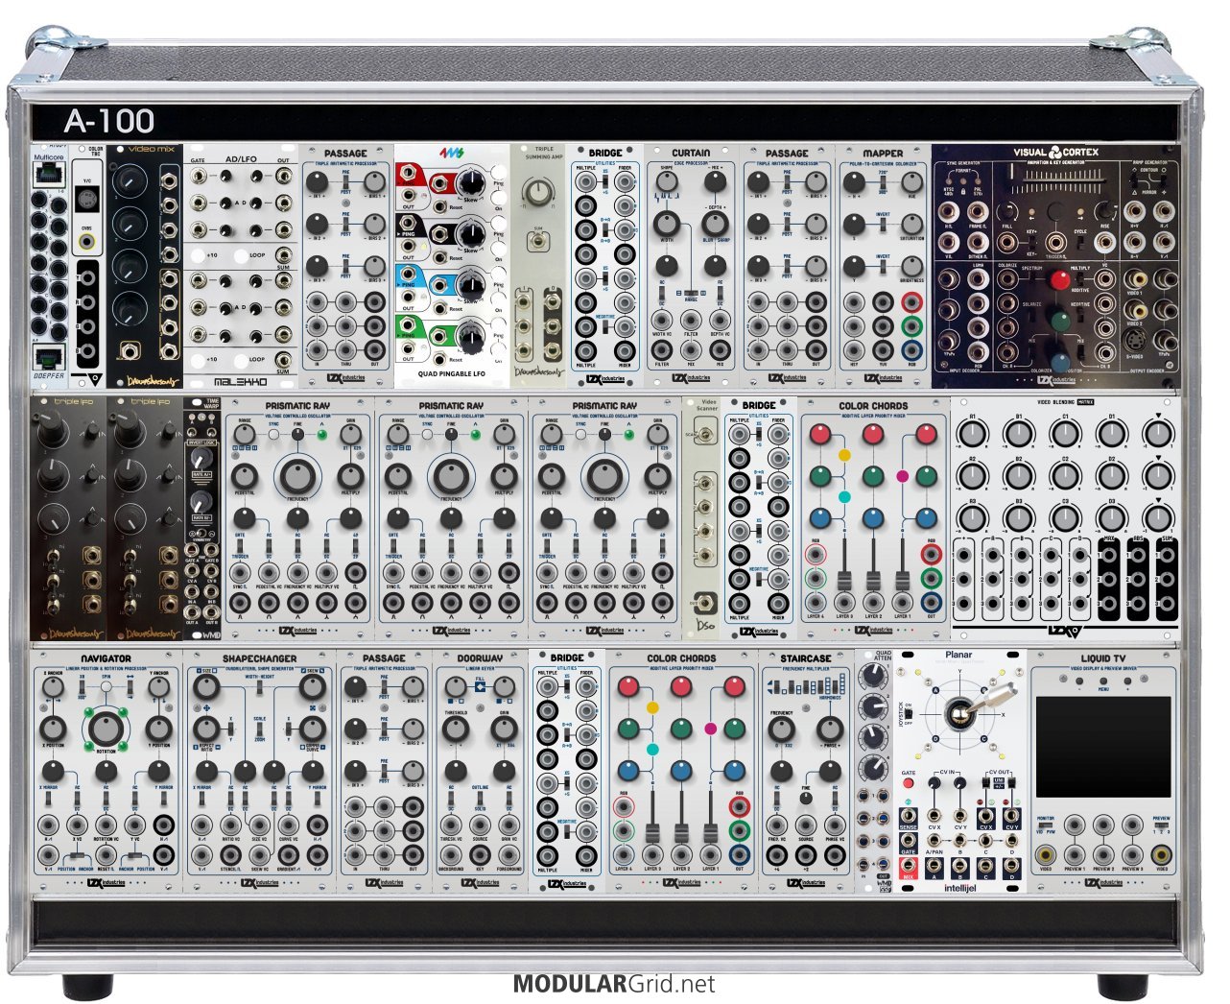This screenshot has width=1230, height=1004.
Task: Click the emblem between VISUAL and CORTEX
Action: (1055, 152)
